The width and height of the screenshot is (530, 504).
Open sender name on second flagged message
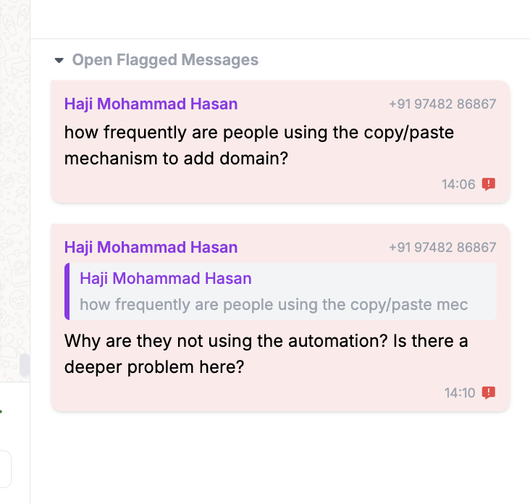(151, 247)
